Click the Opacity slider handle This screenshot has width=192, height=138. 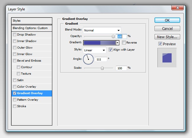tap(113, 36)
